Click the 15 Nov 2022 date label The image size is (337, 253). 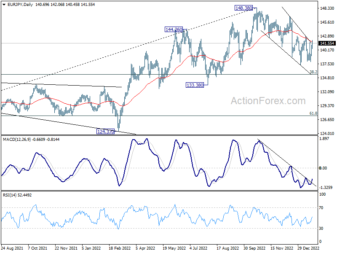click(281, 248)
